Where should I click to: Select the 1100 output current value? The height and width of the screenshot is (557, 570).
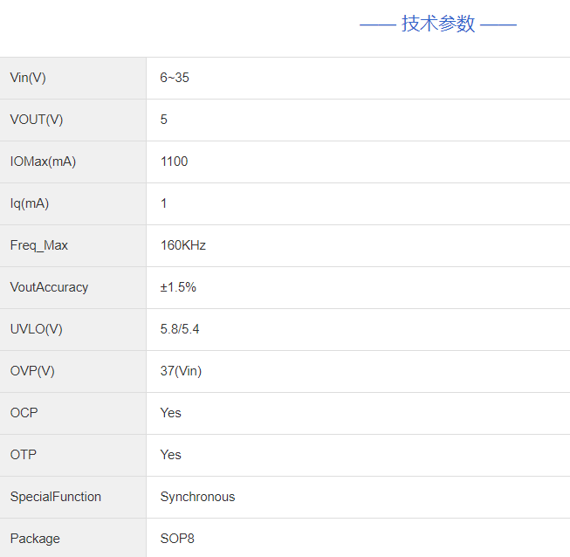point(174,162)
